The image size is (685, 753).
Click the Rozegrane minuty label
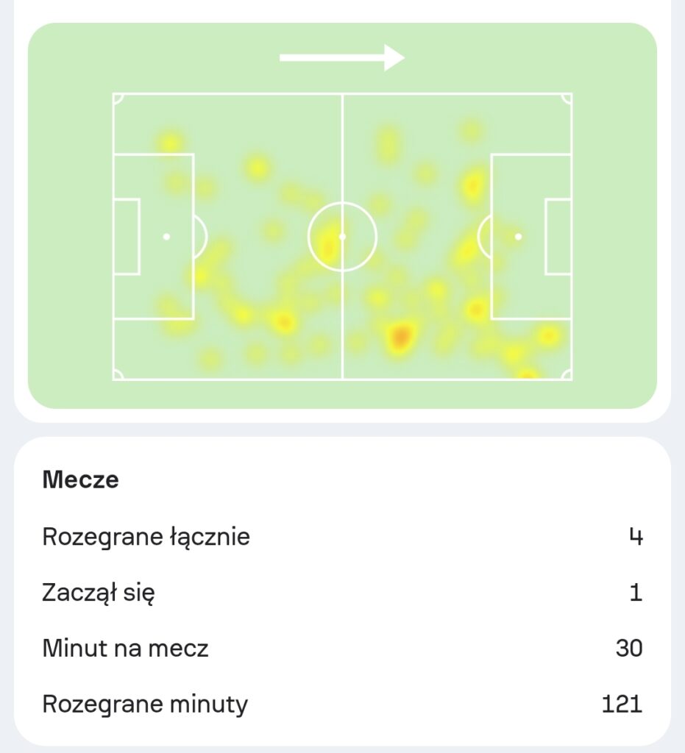pyautogui.click(x=145, y=704)
